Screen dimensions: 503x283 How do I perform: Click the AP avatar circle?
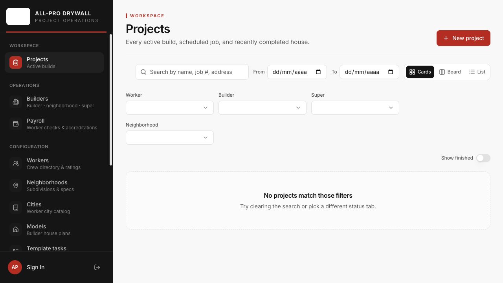pyautogui.click(x=15, y=267)
